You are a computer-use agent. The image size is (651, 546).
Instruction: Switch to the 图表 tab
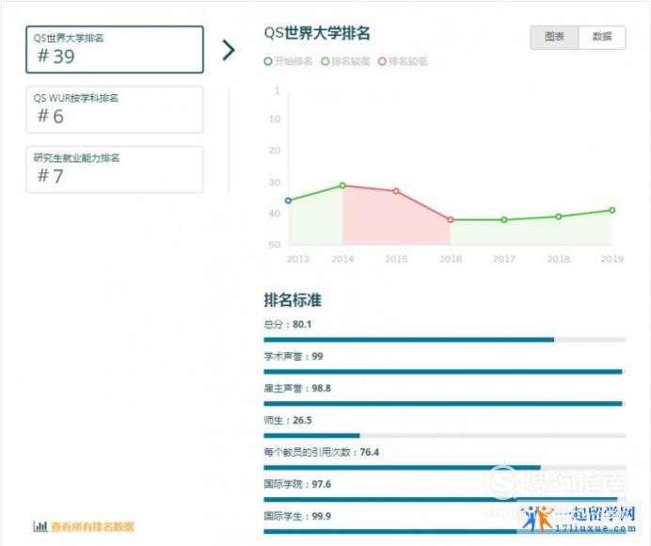click(x=554, y=38)
